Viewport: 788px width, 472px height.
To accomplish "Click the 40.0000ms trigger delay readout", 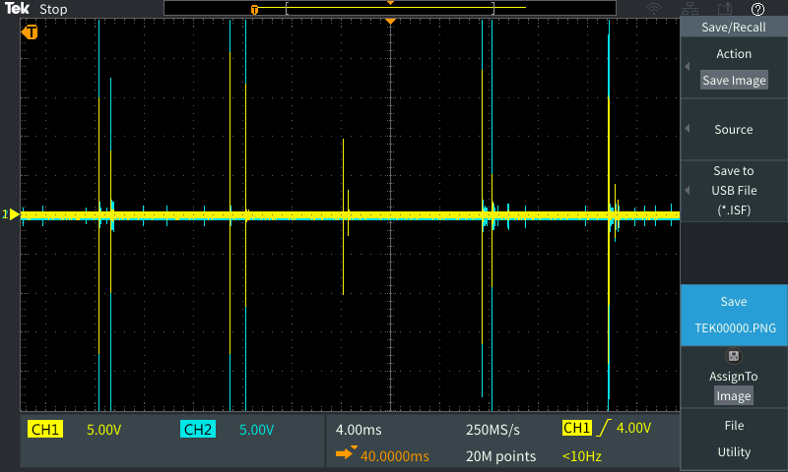I will 395,456.
